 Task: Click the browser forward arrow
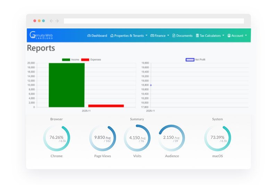[57, 21]
